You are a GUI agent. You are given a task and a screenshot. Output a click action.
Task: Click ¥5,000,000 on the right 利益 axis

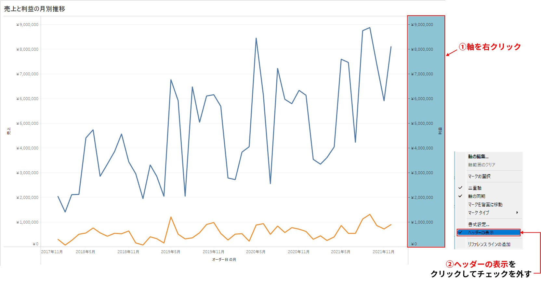pos(422,123)
